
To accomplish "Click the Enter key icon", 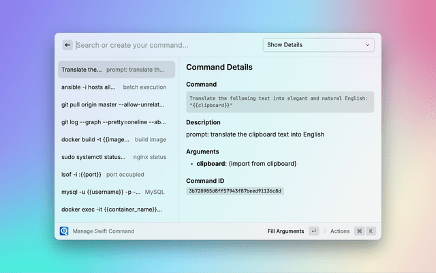I will click(x=313, y=231).
